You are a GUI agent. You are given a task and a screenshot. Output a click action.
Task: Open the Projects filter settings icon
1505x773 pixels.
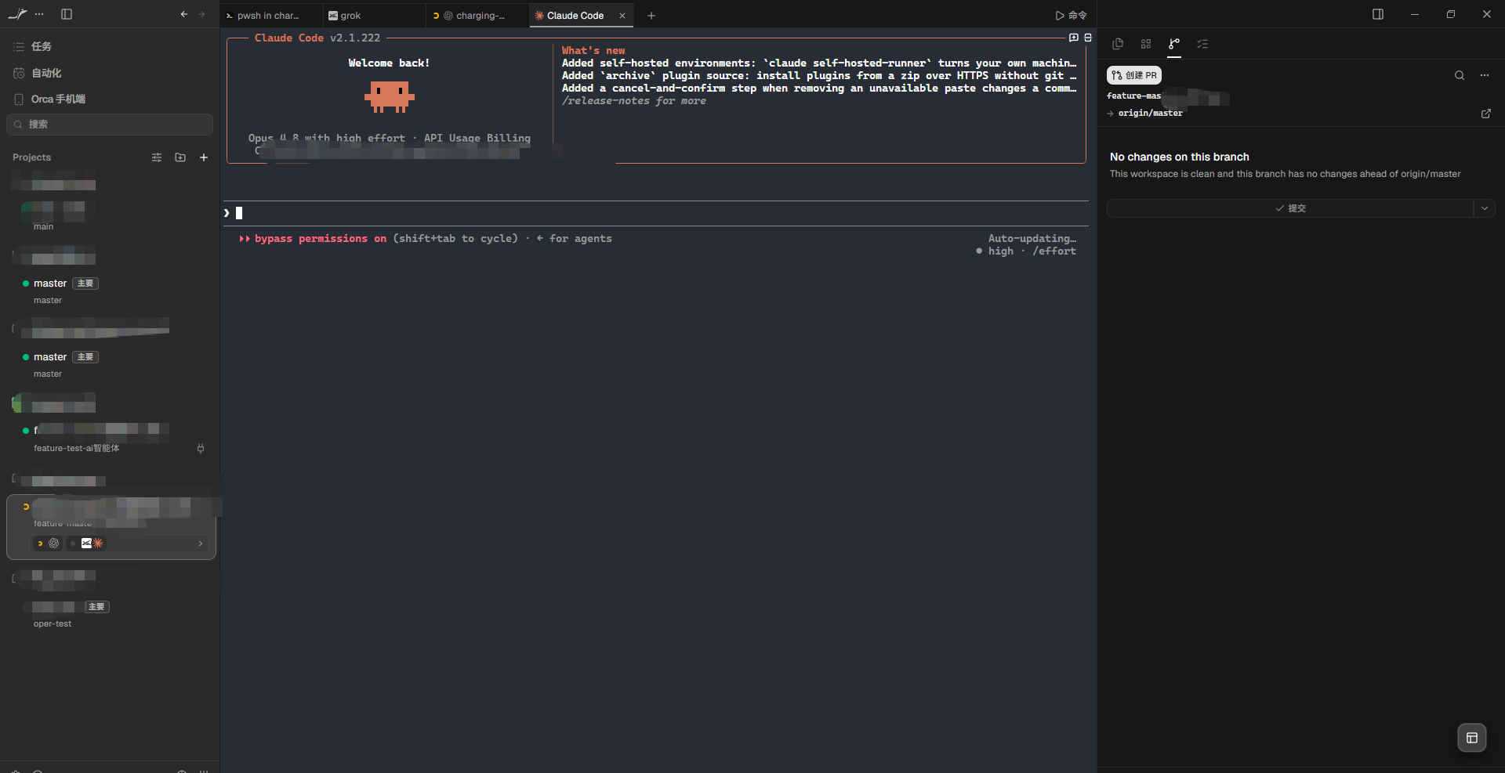(x=157, y=157)
